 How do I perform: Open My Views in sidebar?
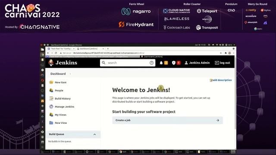(60, 115)
